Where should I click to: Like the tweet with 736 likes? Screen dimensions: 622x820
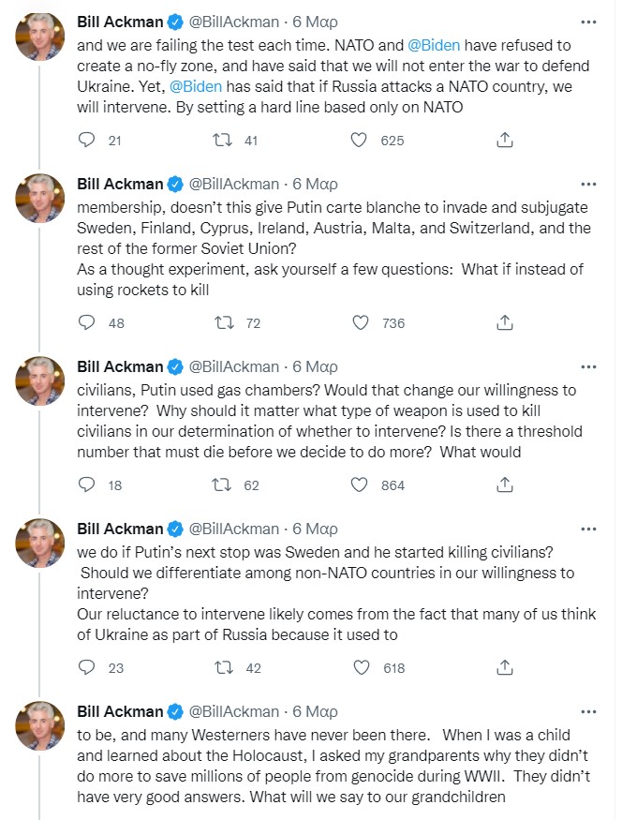pyautogui.click(x=360, y=322)
